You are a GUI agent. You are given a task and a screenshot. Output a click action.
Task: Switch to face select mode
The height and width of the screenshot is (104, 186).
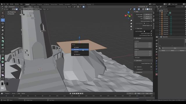click(17, 9)
